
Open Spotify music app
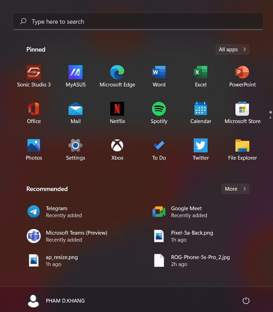click(x=159, y=113)
